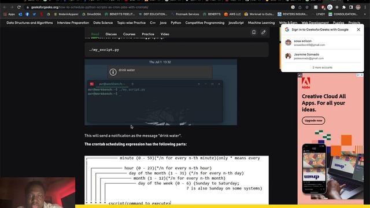Click the crontab expression diagram image
Image resolution: width=370 pixels, height=208 pixels.
click(x=176, y=180)
